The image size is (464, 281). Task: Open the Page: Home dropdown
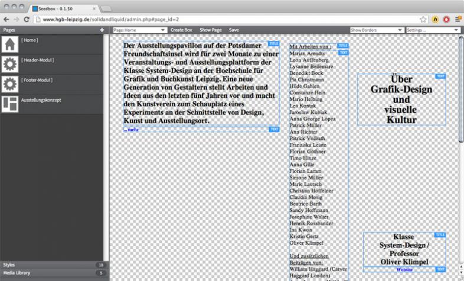coord(139,30)
